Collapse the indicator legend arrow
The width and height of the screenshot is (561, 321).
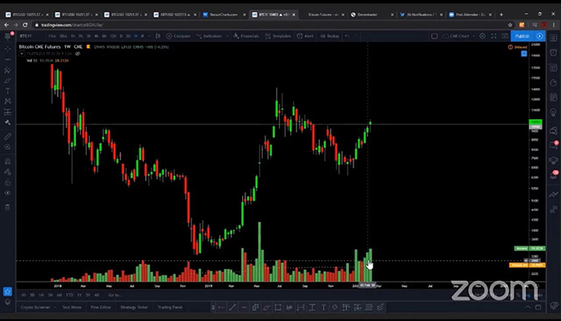22,54
